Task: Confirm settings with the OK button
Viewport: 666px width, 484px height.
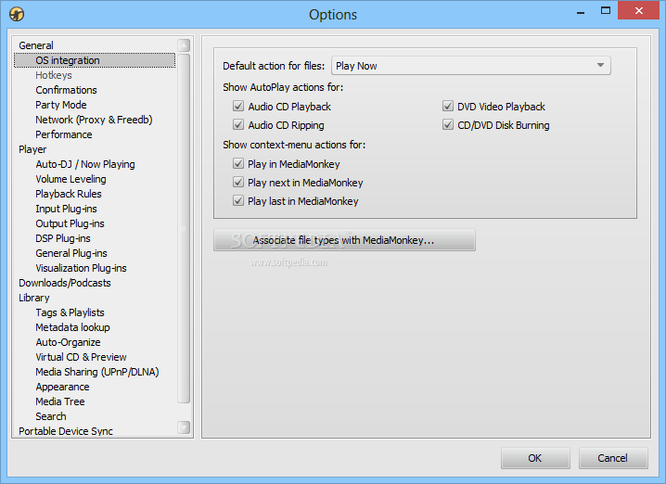Action: pos(535,458)
